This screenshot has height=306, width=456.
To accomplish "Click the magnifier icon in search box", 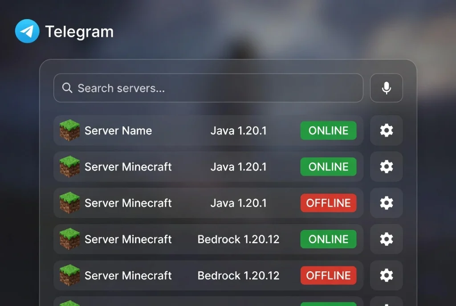I will tap(67, 88).
